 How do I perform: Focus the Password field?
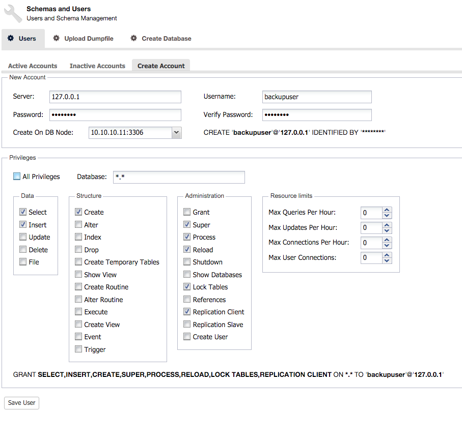pos(115,115)
